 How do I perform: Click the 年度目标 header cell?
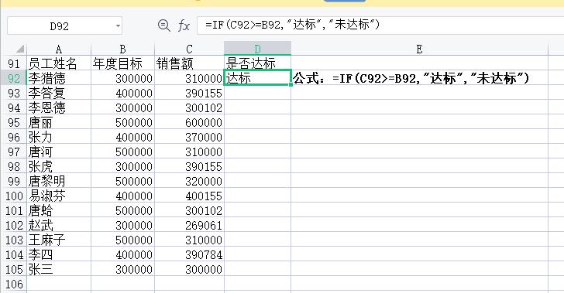click(x=122, y=63)
